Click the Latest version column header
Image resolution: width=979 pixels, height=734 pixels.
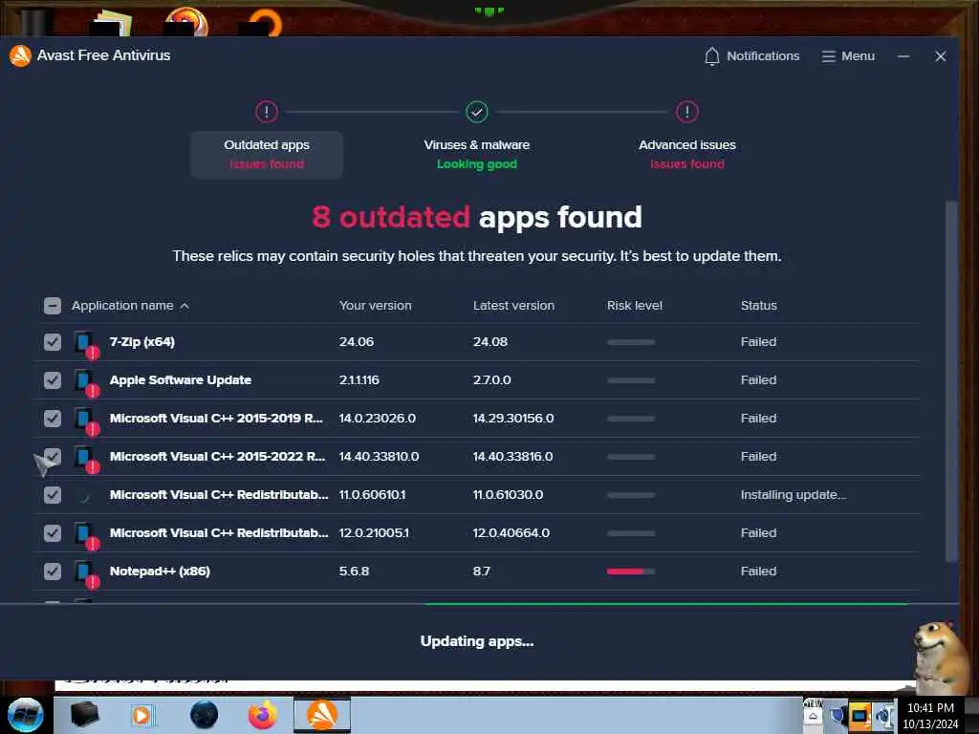point(513,305)
